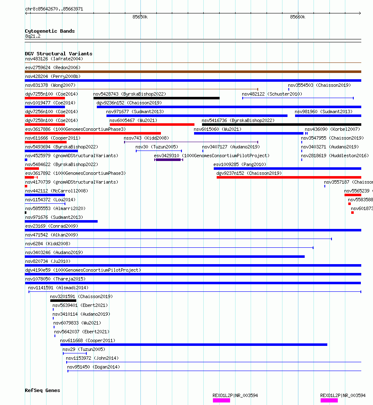Select the blue nsv3403246 (Audano2019) bar
Viewport: 373px width, 405px height.
tap(165, 257)
